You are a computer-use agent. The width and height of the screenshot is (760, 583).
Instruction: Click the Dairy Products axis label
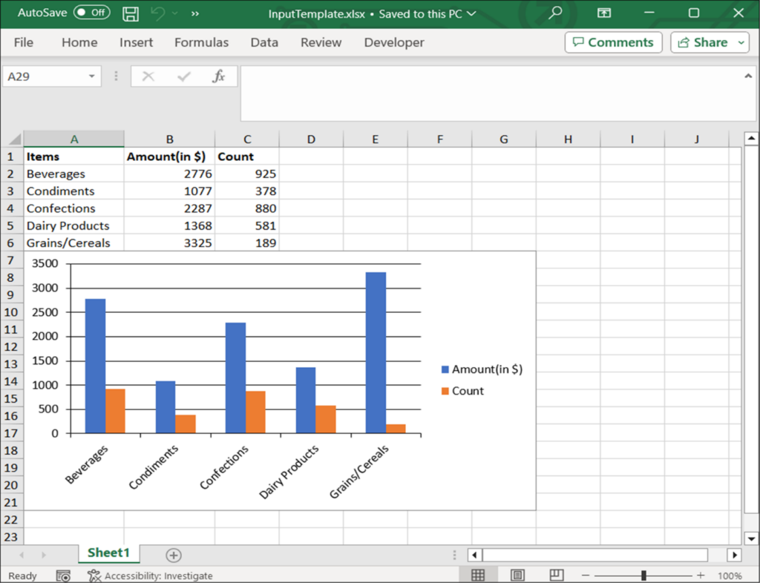(289, 472)
